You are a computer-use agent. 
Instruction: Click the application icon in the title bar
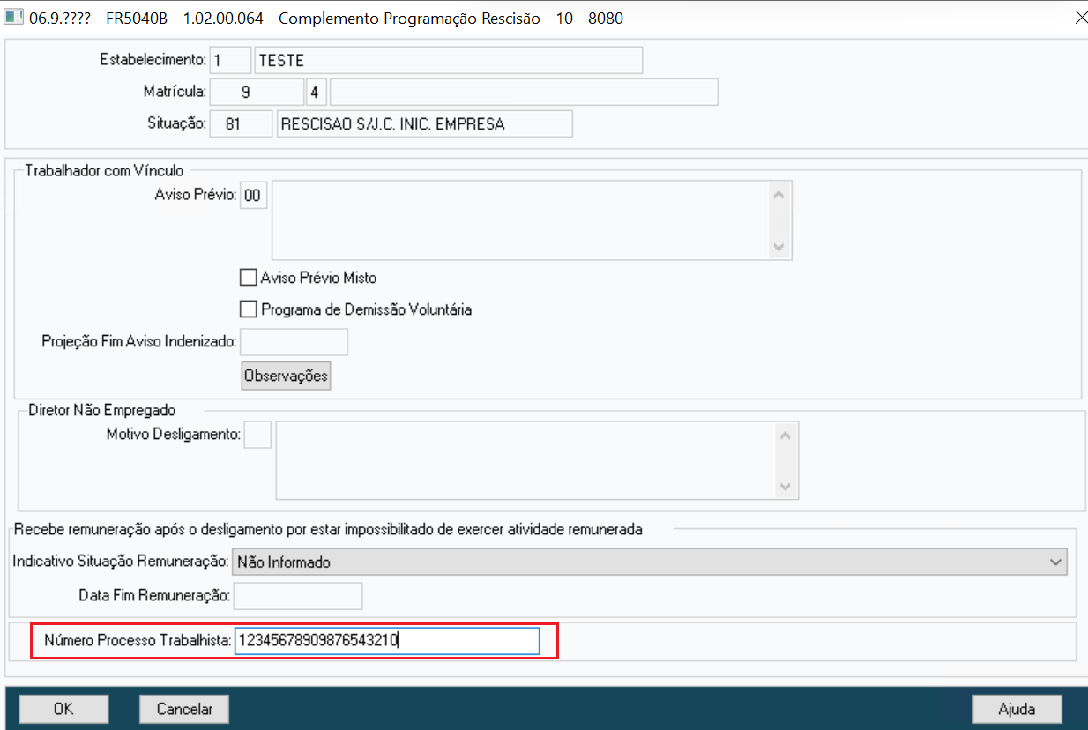[x=14, y=17]
